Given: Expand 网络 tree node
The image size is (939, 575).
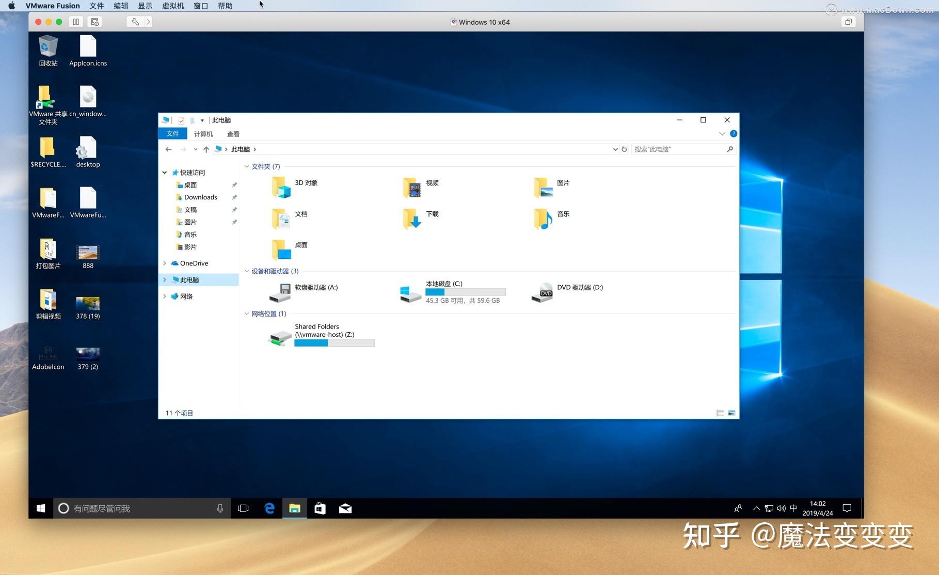Looking at the screenshot, I should 165,297.
